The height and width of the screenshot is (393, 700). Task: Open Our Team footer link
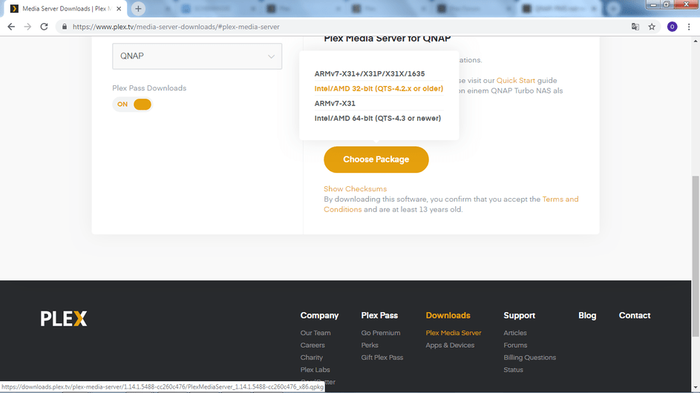coord(315,333)
